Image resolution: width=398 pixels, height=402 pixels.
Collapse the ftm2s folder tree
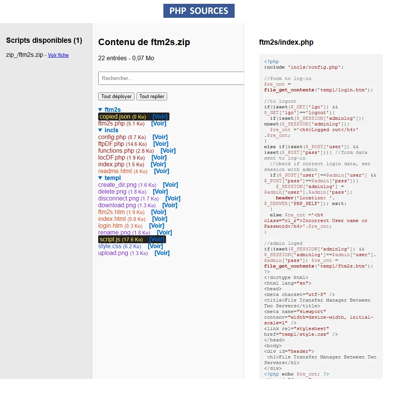[109, 110]
